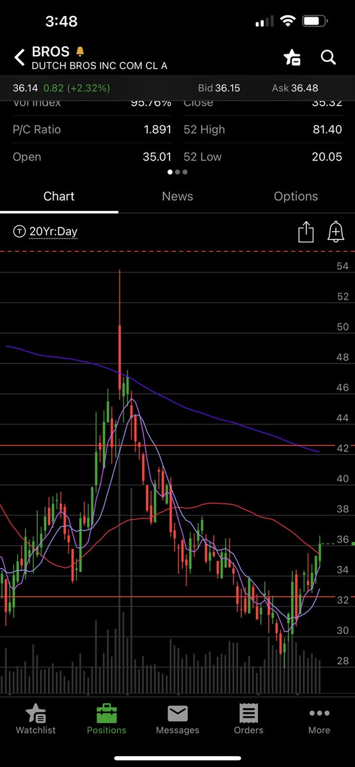Tap the 54 price axis label
355x767 pixels.
343,266
